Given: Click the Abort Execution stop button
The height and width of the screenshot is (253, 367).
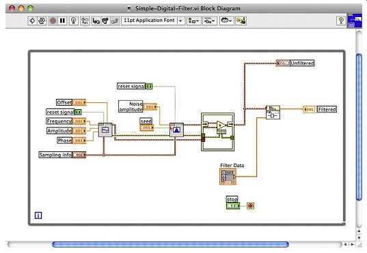Looking at the screenshot, I should click(x=53, y=20).
